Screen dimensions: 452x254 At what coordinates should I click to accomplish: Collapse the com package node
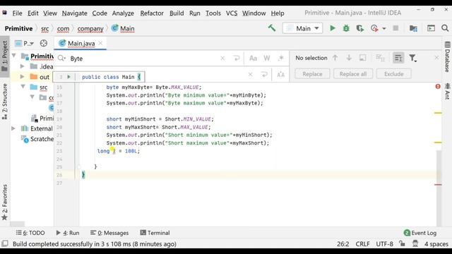pos(32,97)
